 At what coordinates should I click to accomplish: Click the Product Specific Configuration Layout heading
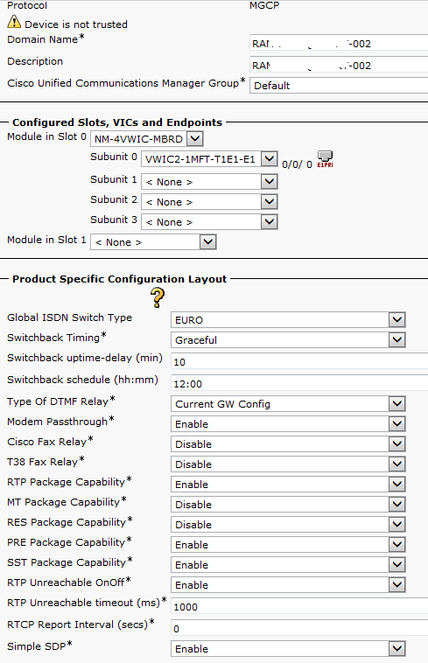[120, 279]
